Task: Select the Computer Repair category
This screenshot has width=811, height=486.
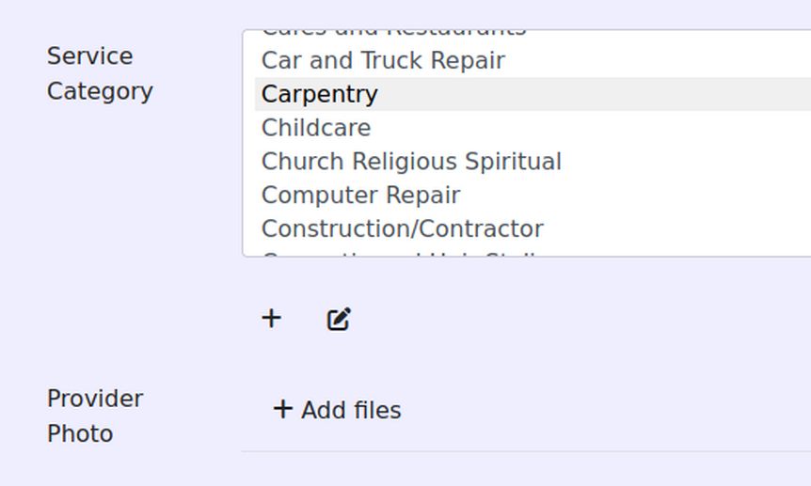Action: tap(360, 196)
